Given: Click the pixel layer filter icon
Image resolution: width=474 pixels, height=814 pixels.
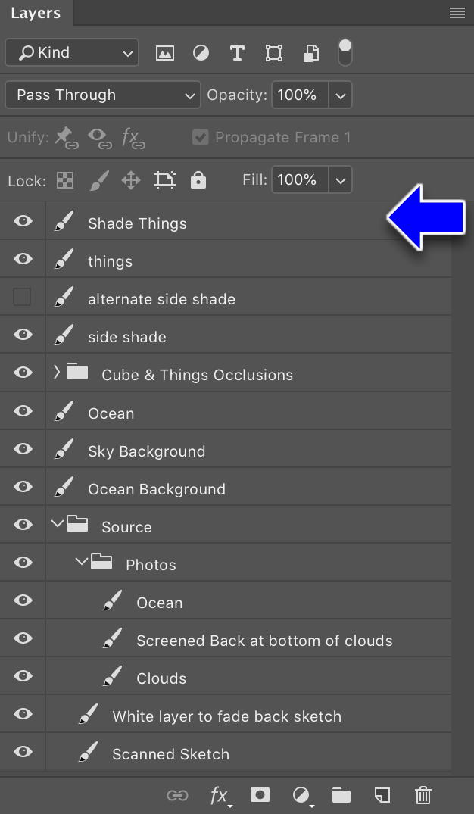Looking at the screenshot, I should (165, 53).
